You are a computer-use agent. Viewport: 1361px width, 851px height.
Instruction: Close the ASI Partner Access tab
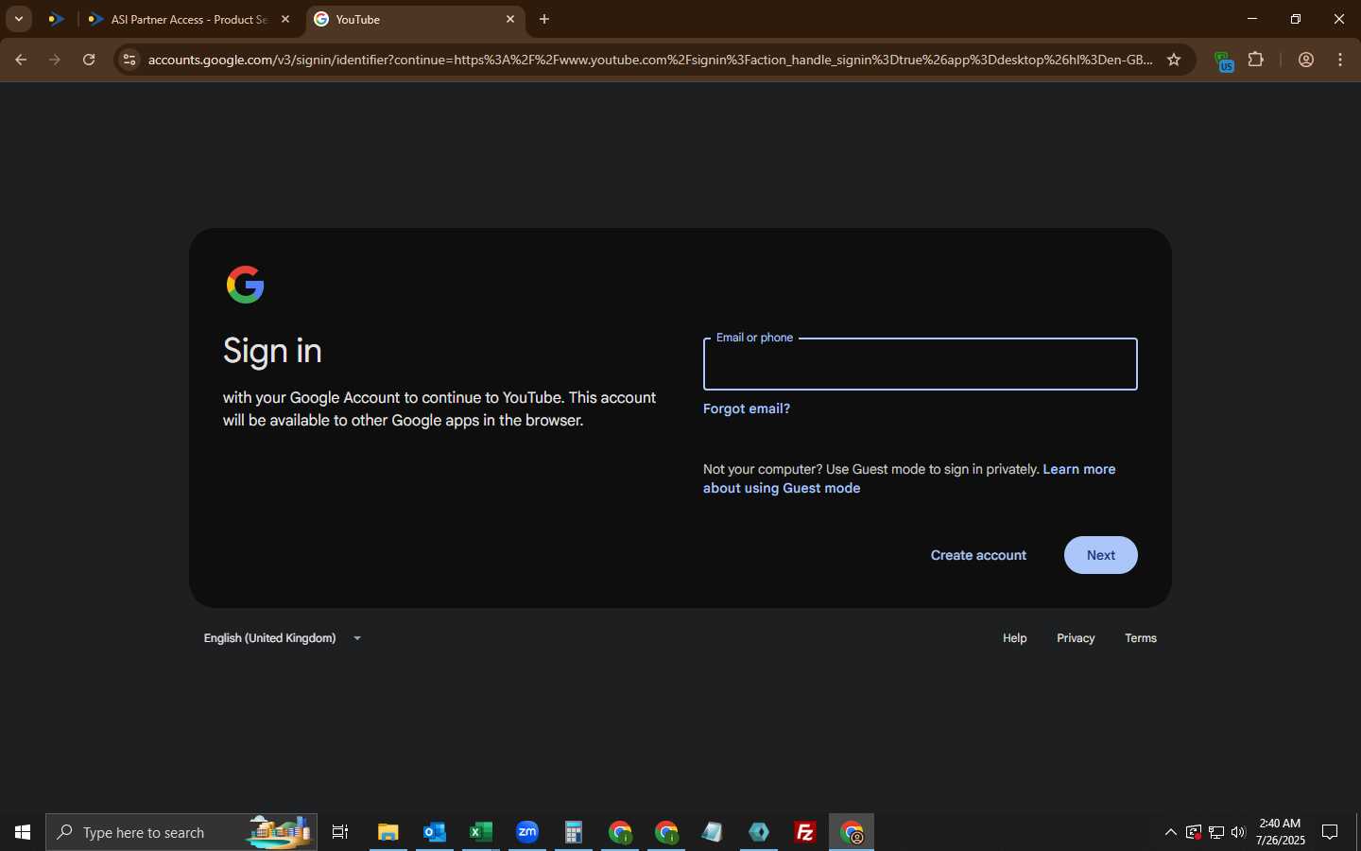click(x=285, y=19)
